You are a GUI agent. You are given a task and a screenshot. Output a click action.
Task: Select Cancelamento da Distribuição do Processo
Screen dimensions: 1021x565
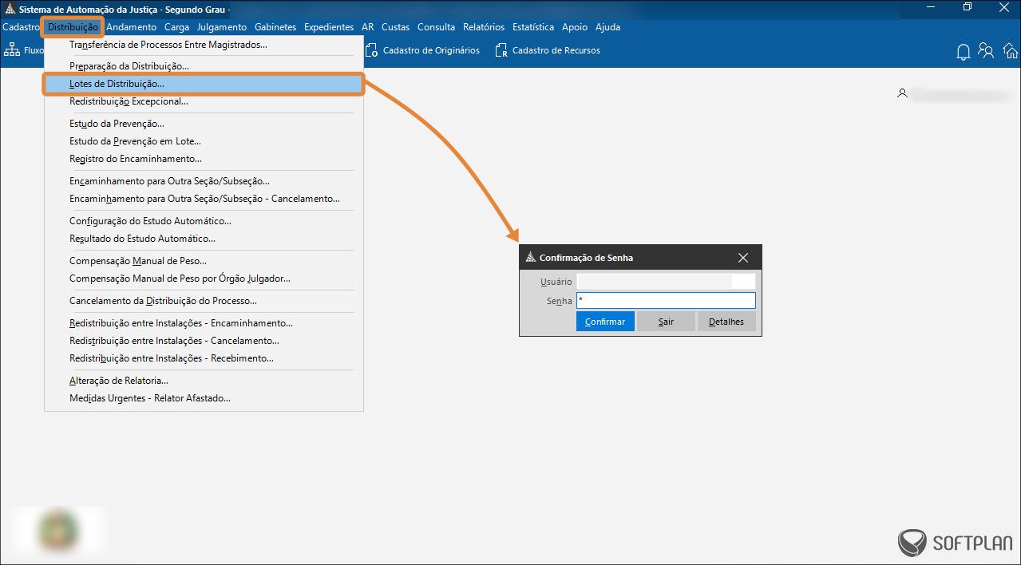(x=163, y=301)
